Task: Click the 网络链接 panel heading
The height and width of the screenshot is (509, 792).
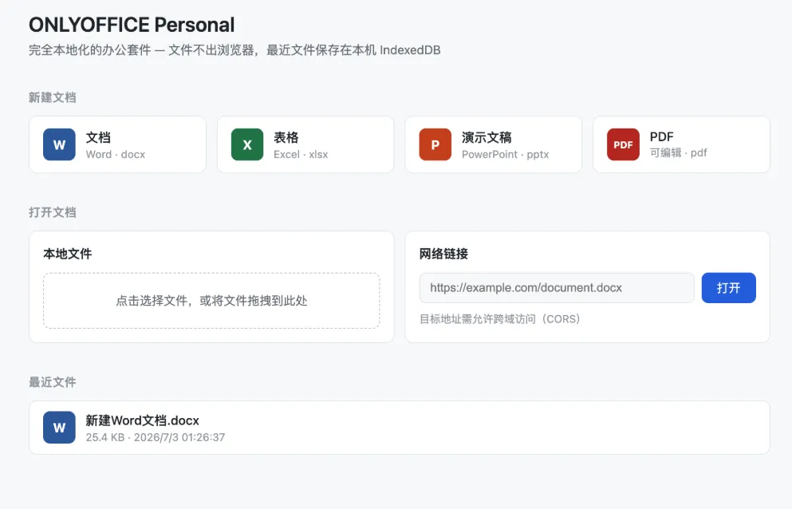Action: pos(443,254)
